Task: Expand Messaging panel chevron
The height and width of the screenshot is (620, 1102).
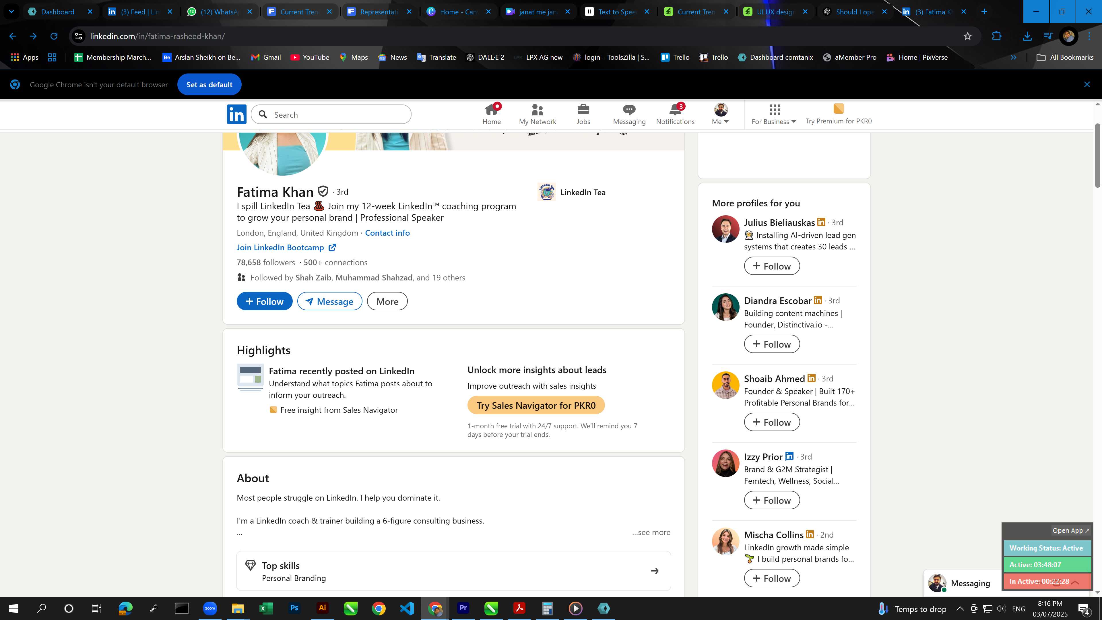Action: (1075, 583)
